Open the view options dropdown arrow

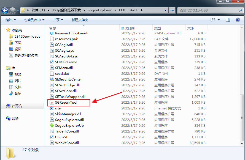pyautogui.click(x=219, y=20)
